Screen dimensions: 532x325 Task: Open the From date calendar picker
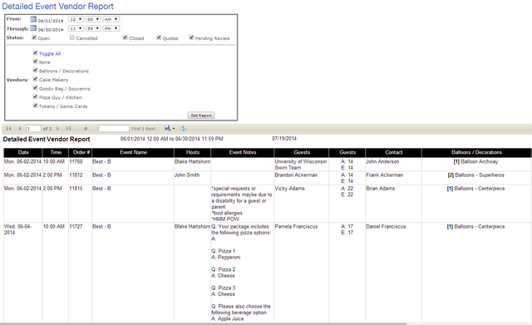[x=33, y=19]
